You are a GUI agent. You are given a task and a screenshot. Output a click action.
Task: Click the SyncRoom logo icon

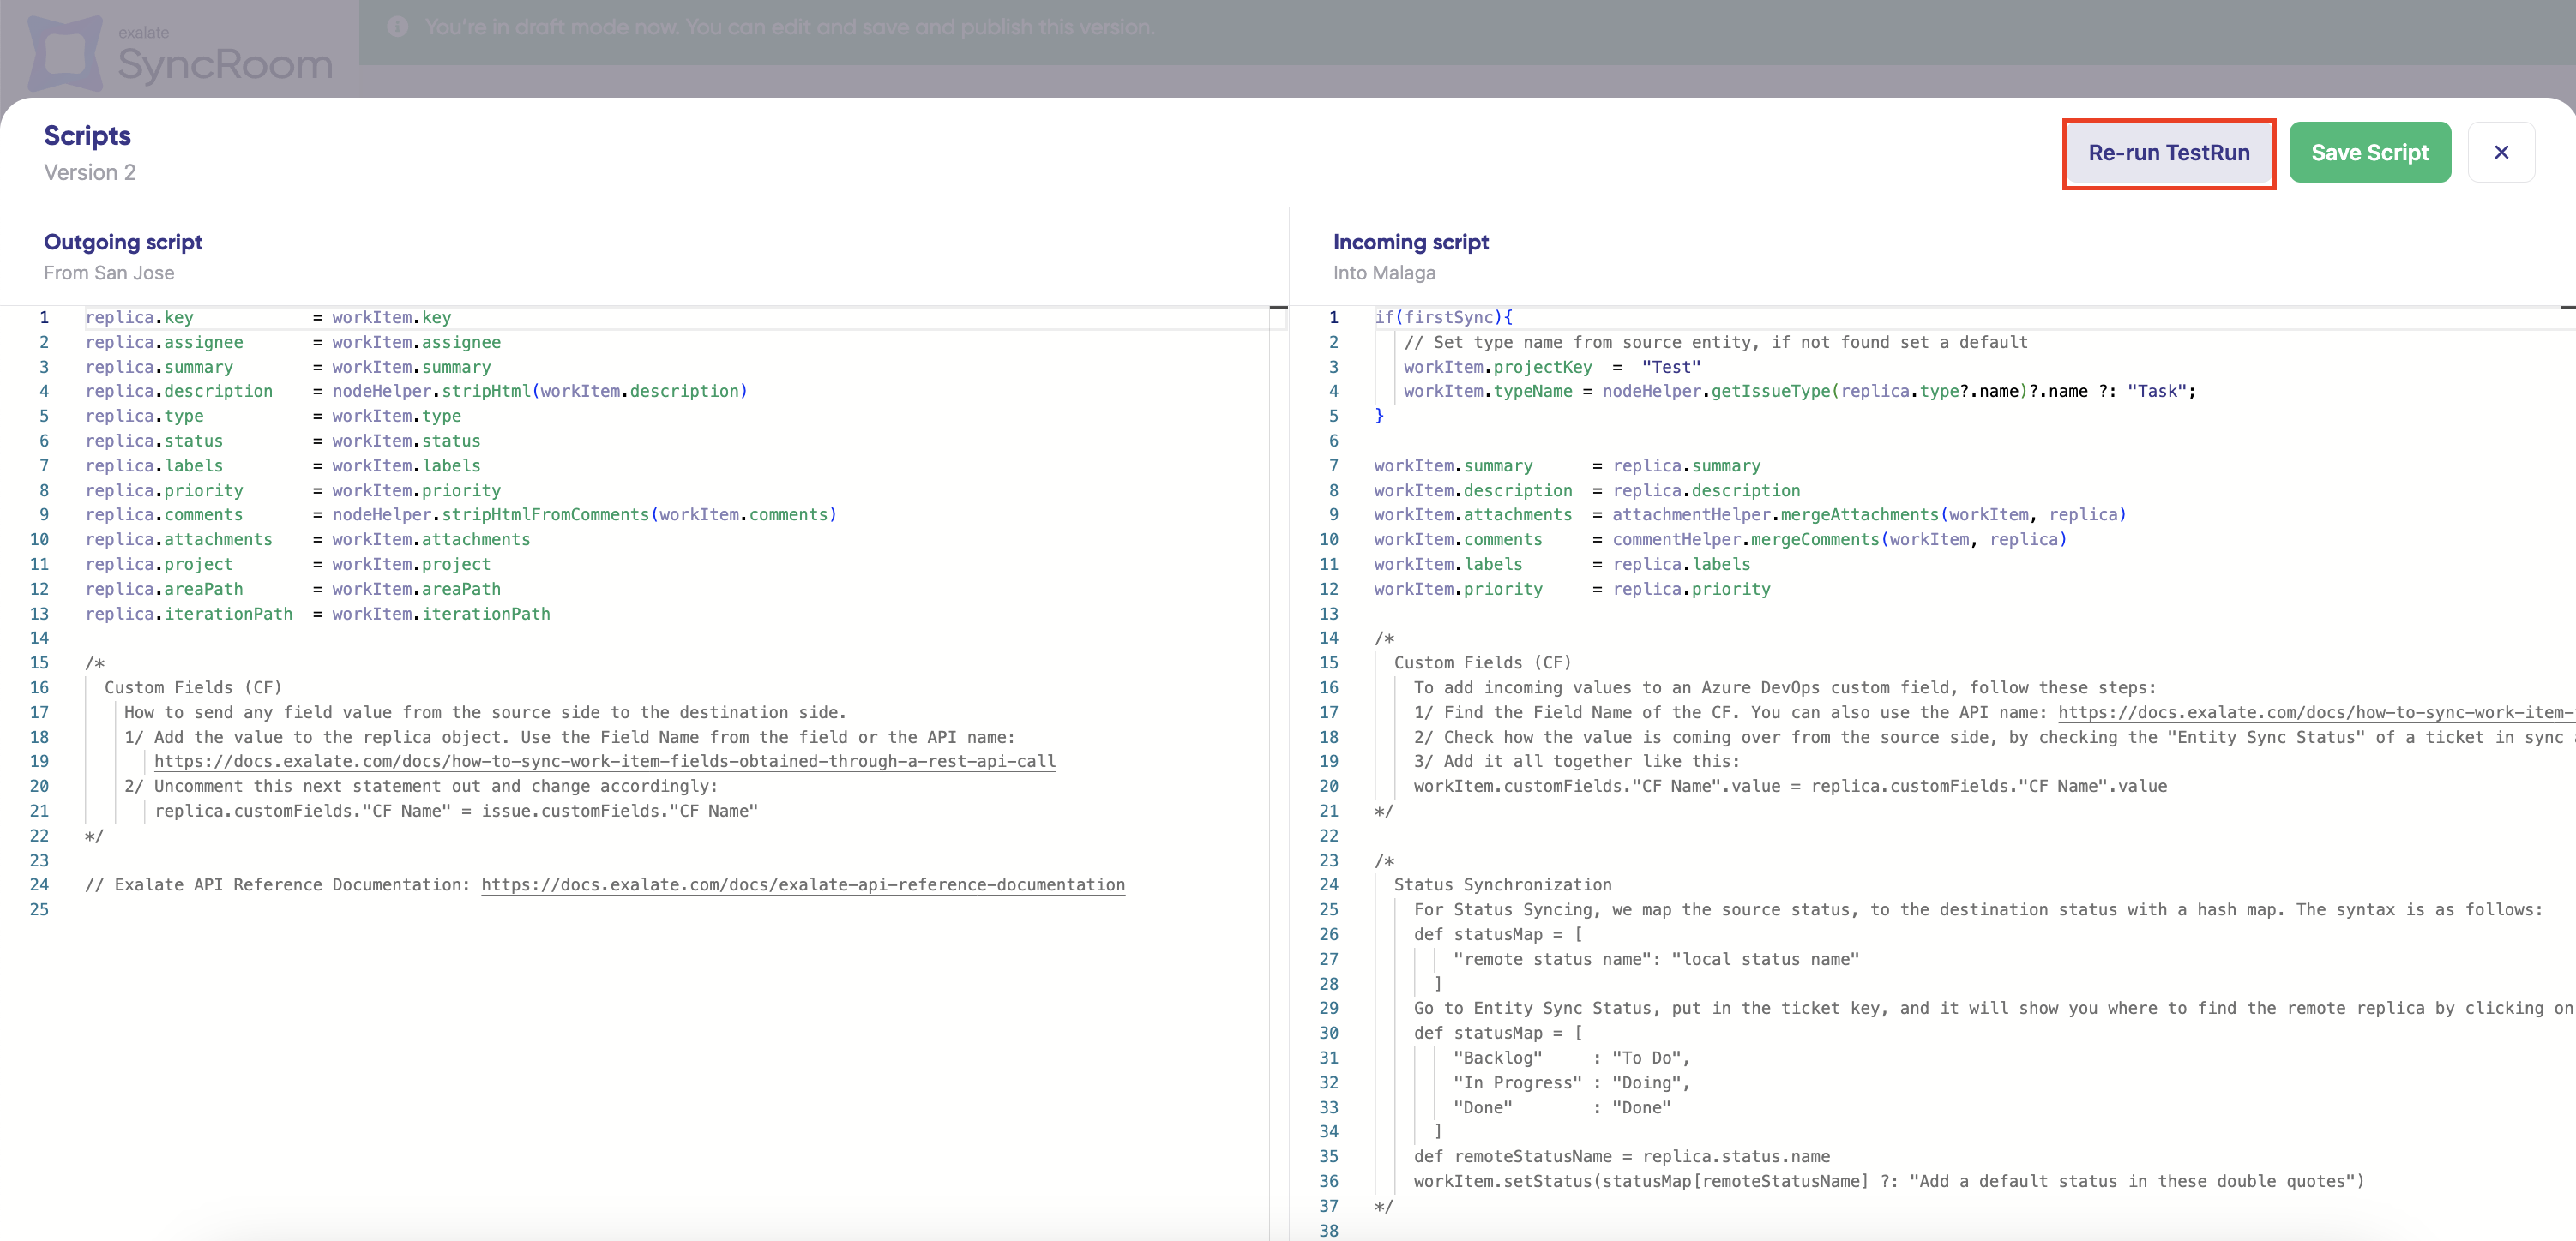click(x=66, y=54)
